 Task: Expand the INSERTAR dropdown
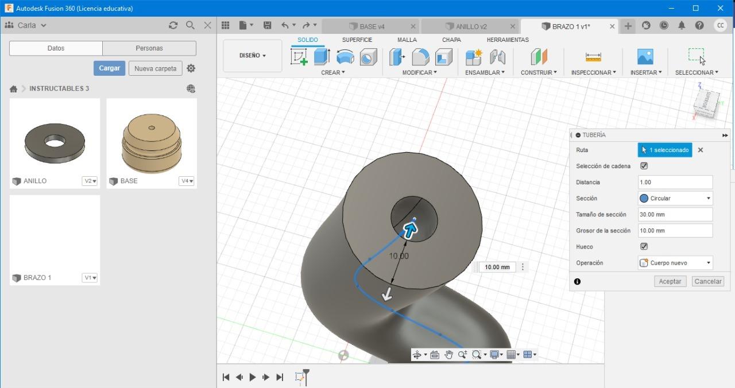tap(646, 72)
